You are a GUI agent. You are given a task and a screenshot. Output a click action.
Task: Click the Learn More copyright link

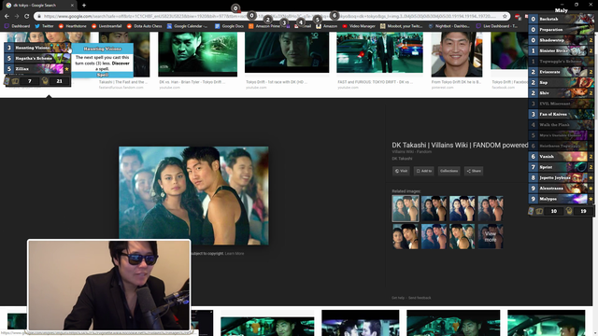(x=235, y=253)
